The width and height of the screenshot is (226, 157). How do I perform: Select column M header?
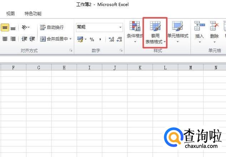point(191,68)
